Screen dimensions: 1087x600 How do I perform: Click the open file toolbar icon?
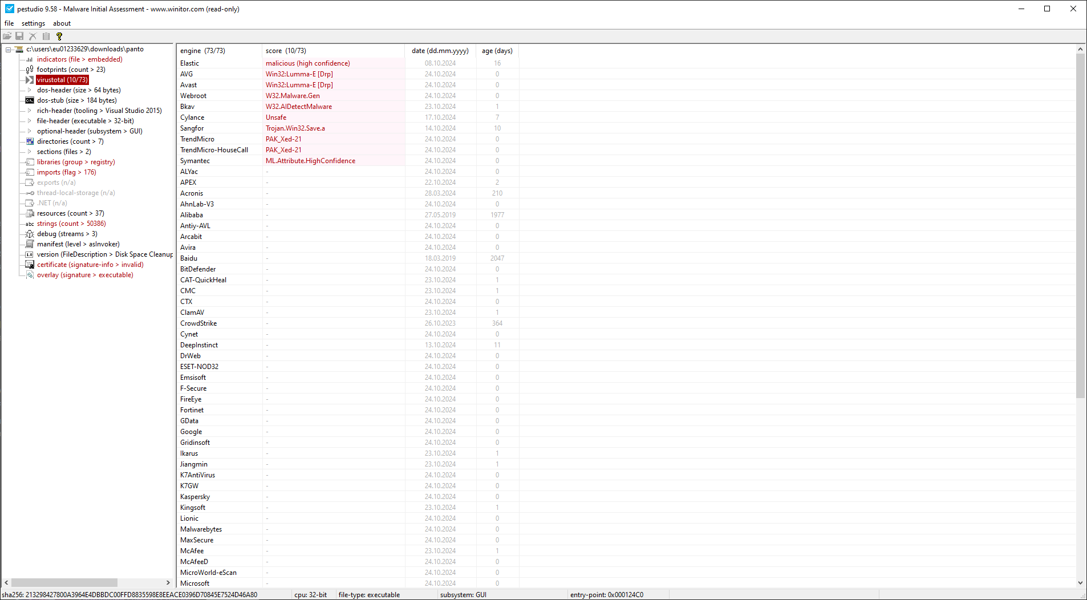[x=7, y=36]
